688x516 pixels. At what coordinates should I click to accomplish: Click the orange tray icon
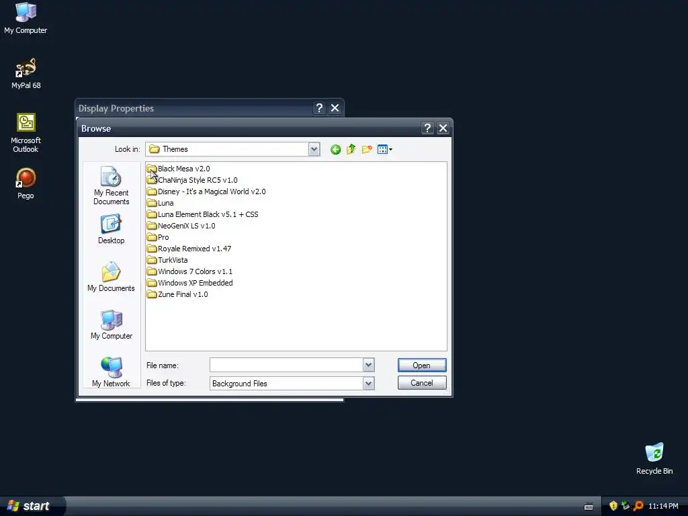point(638,506)
